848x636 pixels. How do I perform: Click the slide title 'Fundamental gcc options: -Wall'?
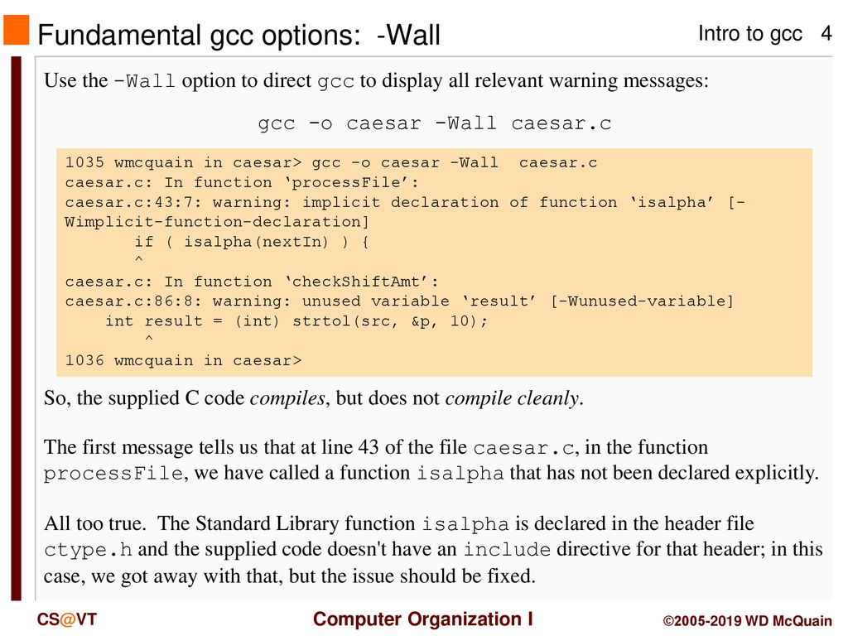coord(238,35)
